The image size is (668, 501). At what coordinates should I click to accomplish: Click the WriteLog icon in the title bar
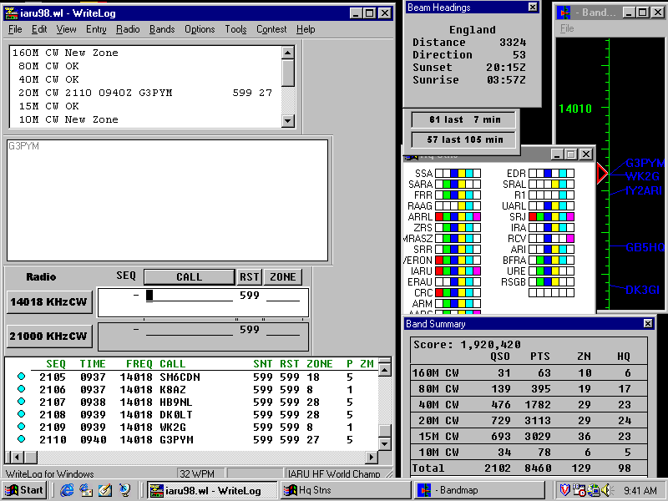[11, 13]
